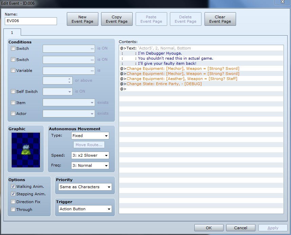291x235 pixels.
Task: Click the Delete Event Page button
Action: (186, 19)
